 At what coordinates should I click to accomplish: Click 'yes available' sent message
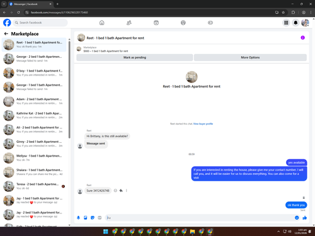coord(296,162)
